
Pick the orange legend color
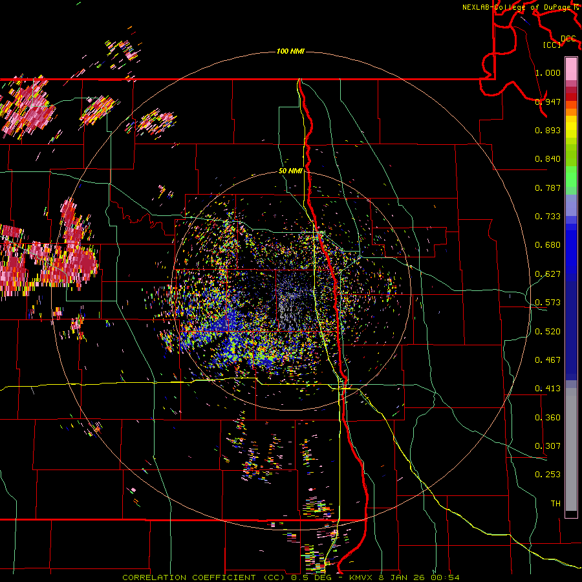[x=571, y=112]
